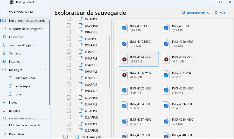Viewport: 234px width, 139px height.
Task: Select file IMG_4036.HEIC
Action: [180, 106]
